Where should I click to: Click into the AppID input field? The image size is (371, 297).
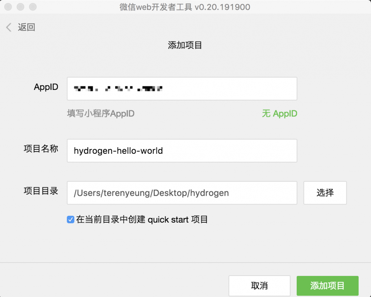182,88
